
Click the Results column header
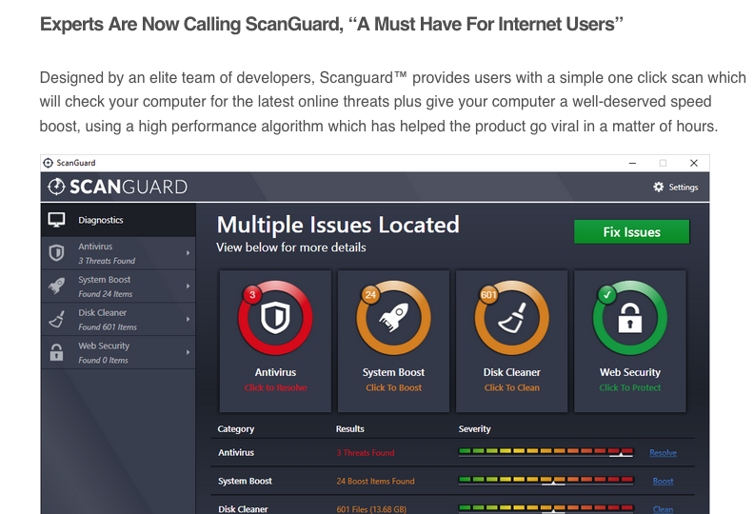coord(350,429)
